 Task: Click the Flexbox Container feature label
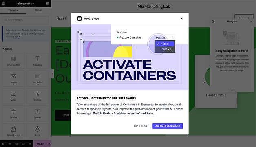tap(130, 37)
